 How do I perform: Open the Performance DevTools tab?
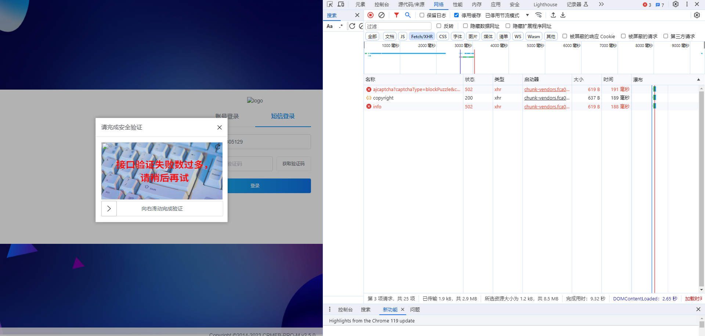(458, 4)
